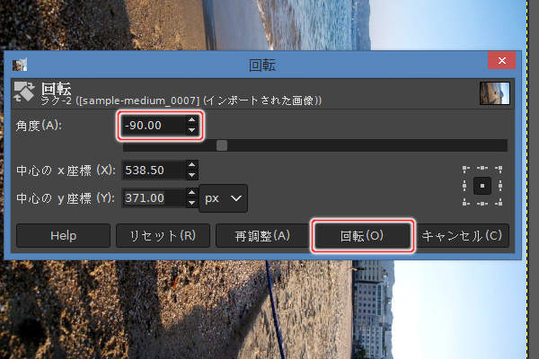Viewport: 539px width, 359px height.
Task: Select top-right pivot point in grid
Action: point(499,169)
